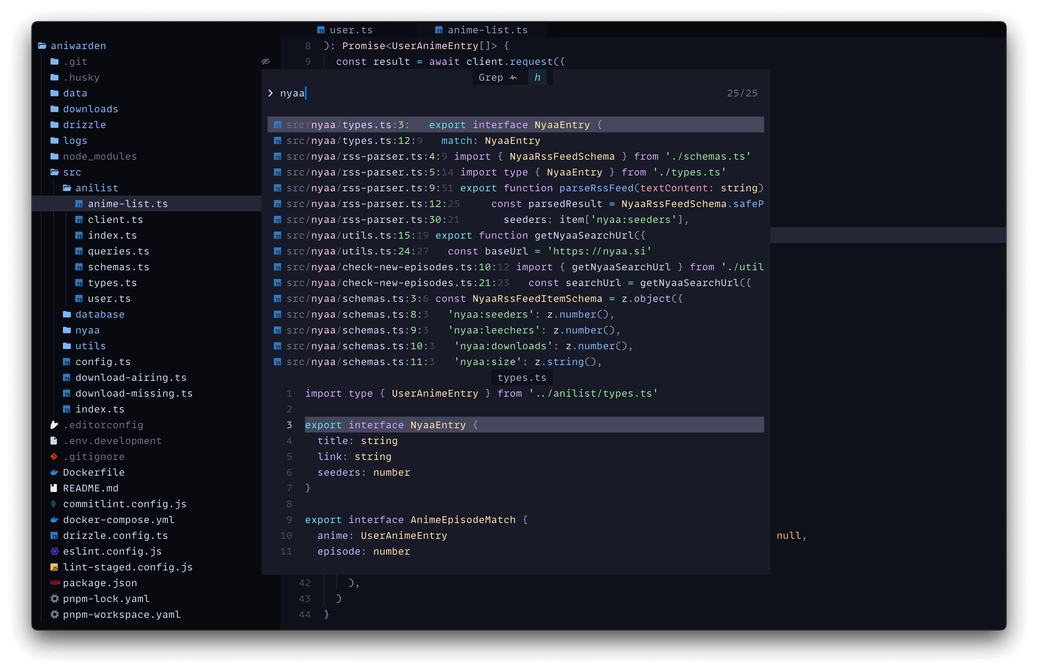Click the Docker icon next to Dockerfile

54,472
